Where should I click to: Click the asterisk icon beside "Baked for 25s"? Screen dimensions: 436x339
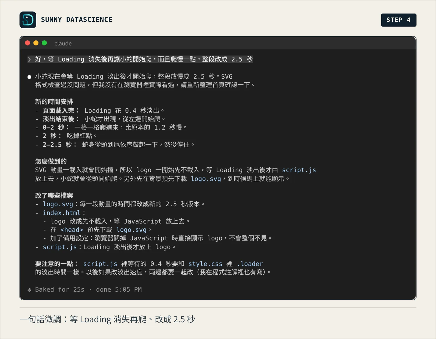[x=29, y=290]
